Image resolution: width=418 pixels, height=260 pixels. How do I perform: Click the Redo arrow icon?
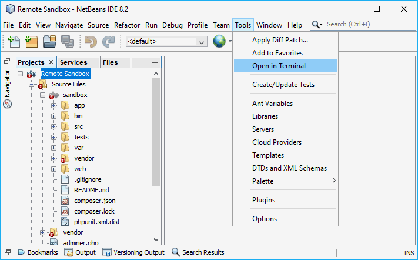tap(108, 42)
